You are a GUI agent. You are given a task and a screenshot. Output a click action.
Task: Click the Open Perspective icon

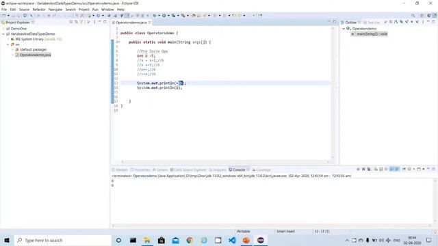(x=422, y=16)
